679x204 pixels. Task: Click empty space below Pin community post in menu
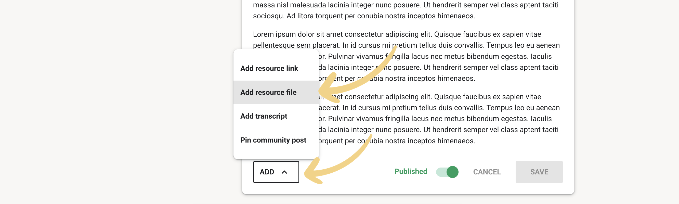coord(276,155)
